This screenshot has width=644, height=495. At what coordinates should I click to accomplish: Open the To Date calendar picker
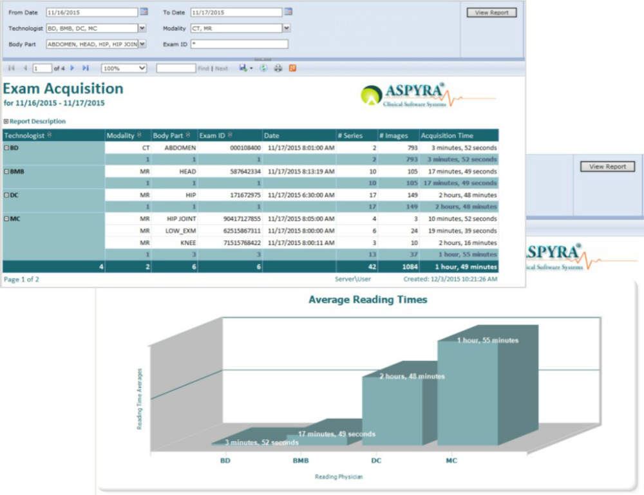pyautogui.click(x=289, y=12)
